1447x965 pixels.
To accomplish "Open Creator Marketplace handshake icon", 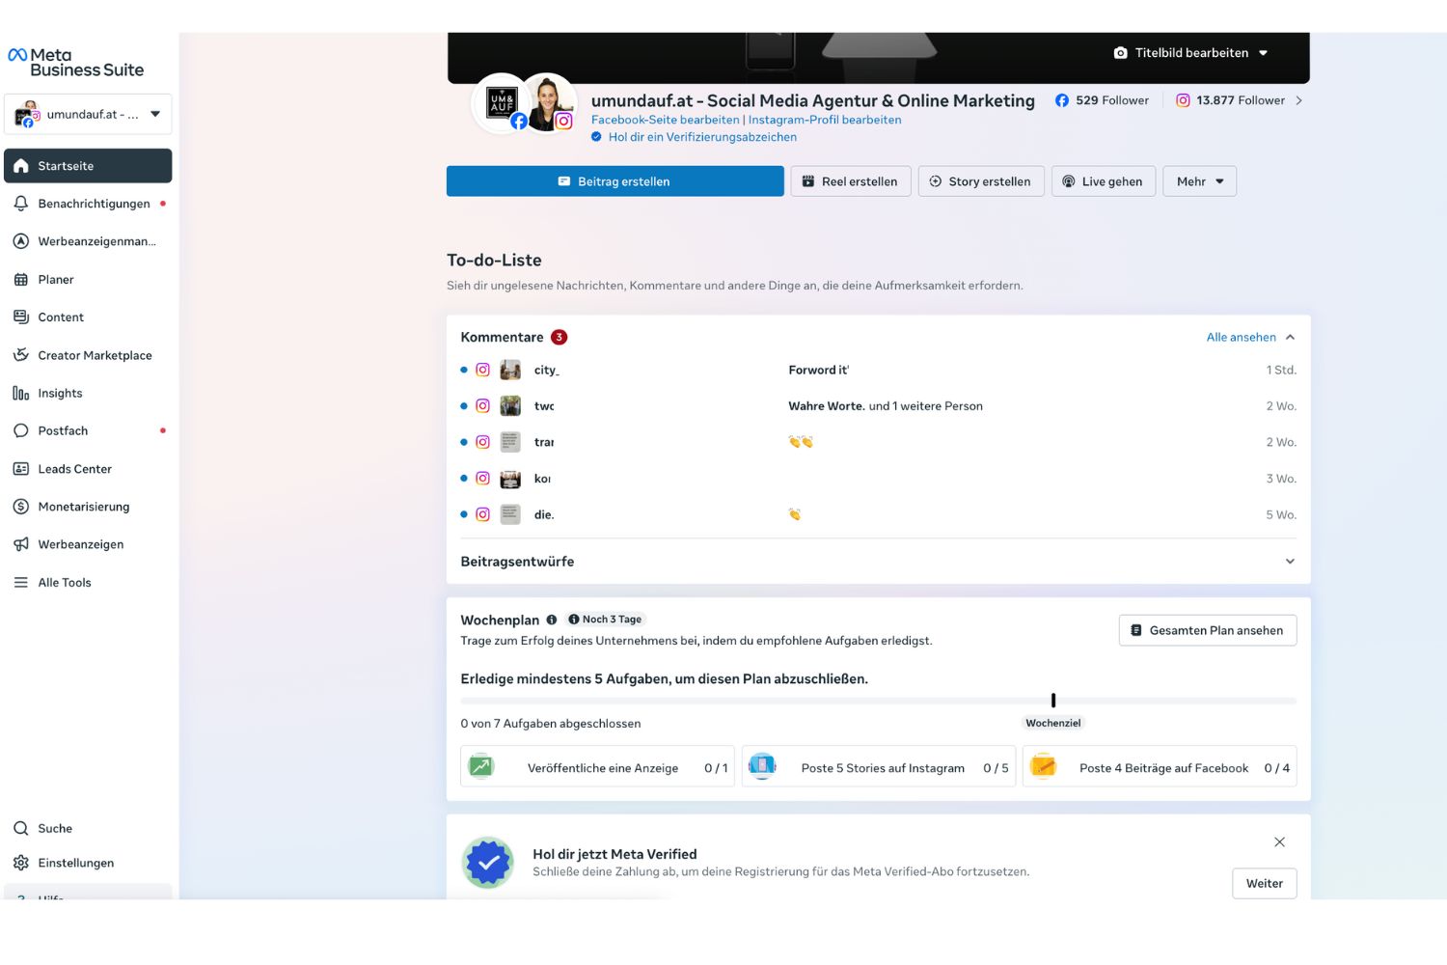I will point(21,355).
